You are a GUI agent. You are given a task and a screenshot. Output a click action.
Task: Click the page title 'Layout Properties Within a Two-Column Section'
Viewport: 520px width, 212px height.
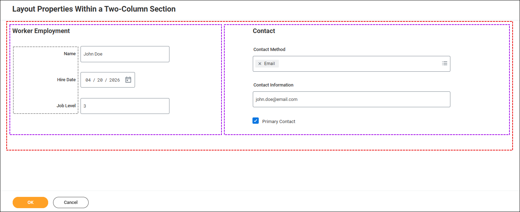click(x=94, y=9)
